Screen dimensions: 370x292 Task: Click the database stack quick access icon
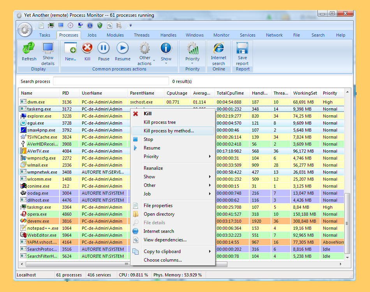click(119, 25)
